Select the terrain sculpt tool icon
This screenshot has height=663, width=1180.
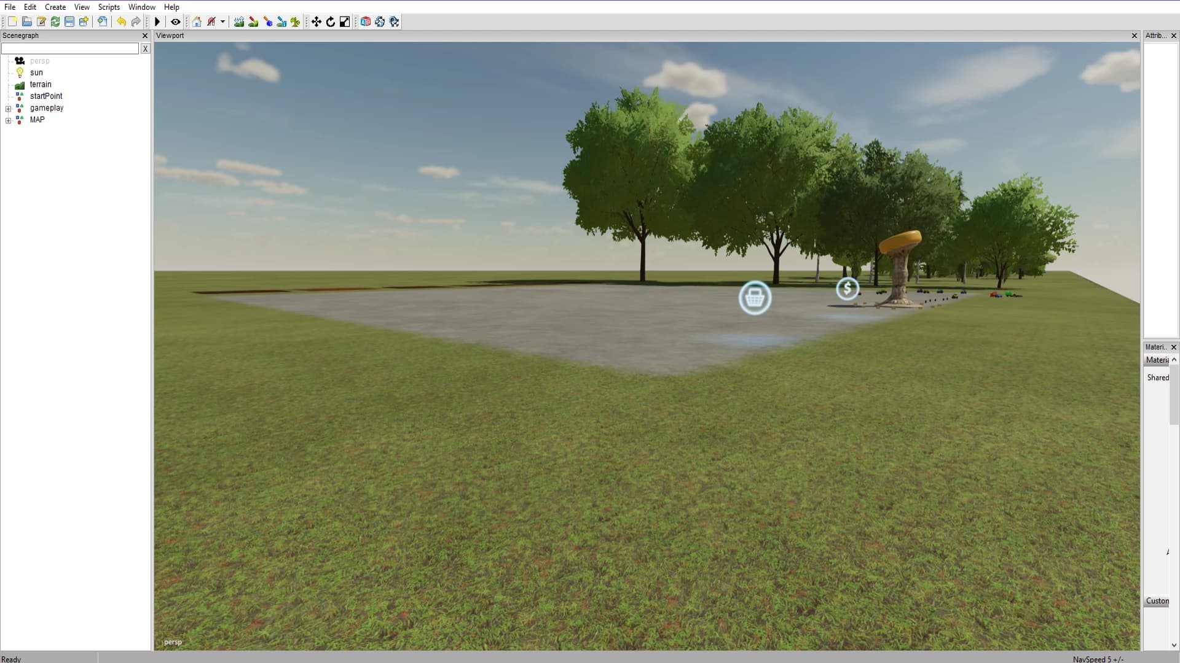(239, 22)
